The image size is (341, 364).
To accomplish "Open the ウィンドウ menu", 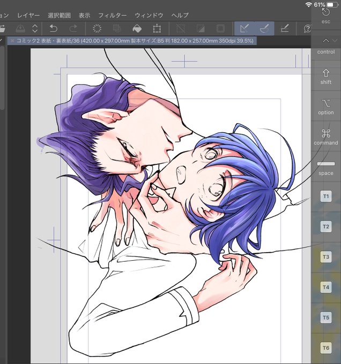I will pos(149,16).
